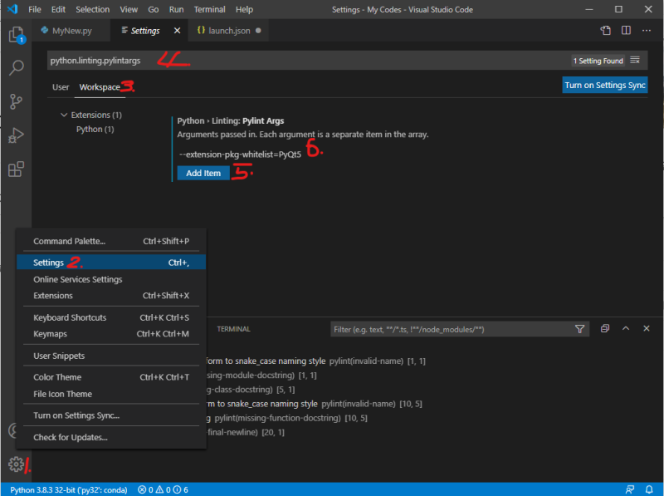The height and width of the screenshot is (496, 664).
Task: Close the Settings editor tab
Action: pos(177,31)
